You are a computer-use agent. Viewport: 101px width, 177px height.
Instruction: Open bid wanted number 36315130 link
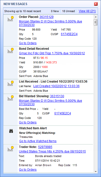[57, 96]
